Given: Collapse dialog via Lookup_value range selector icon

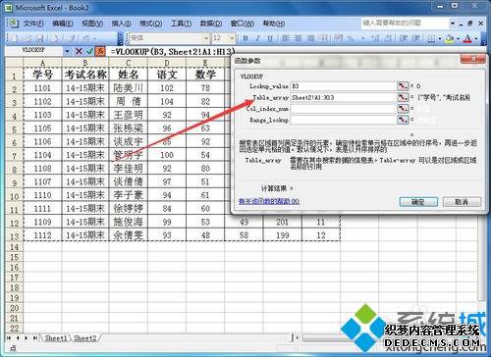Looking at the screenshot, I should point(403,86).
